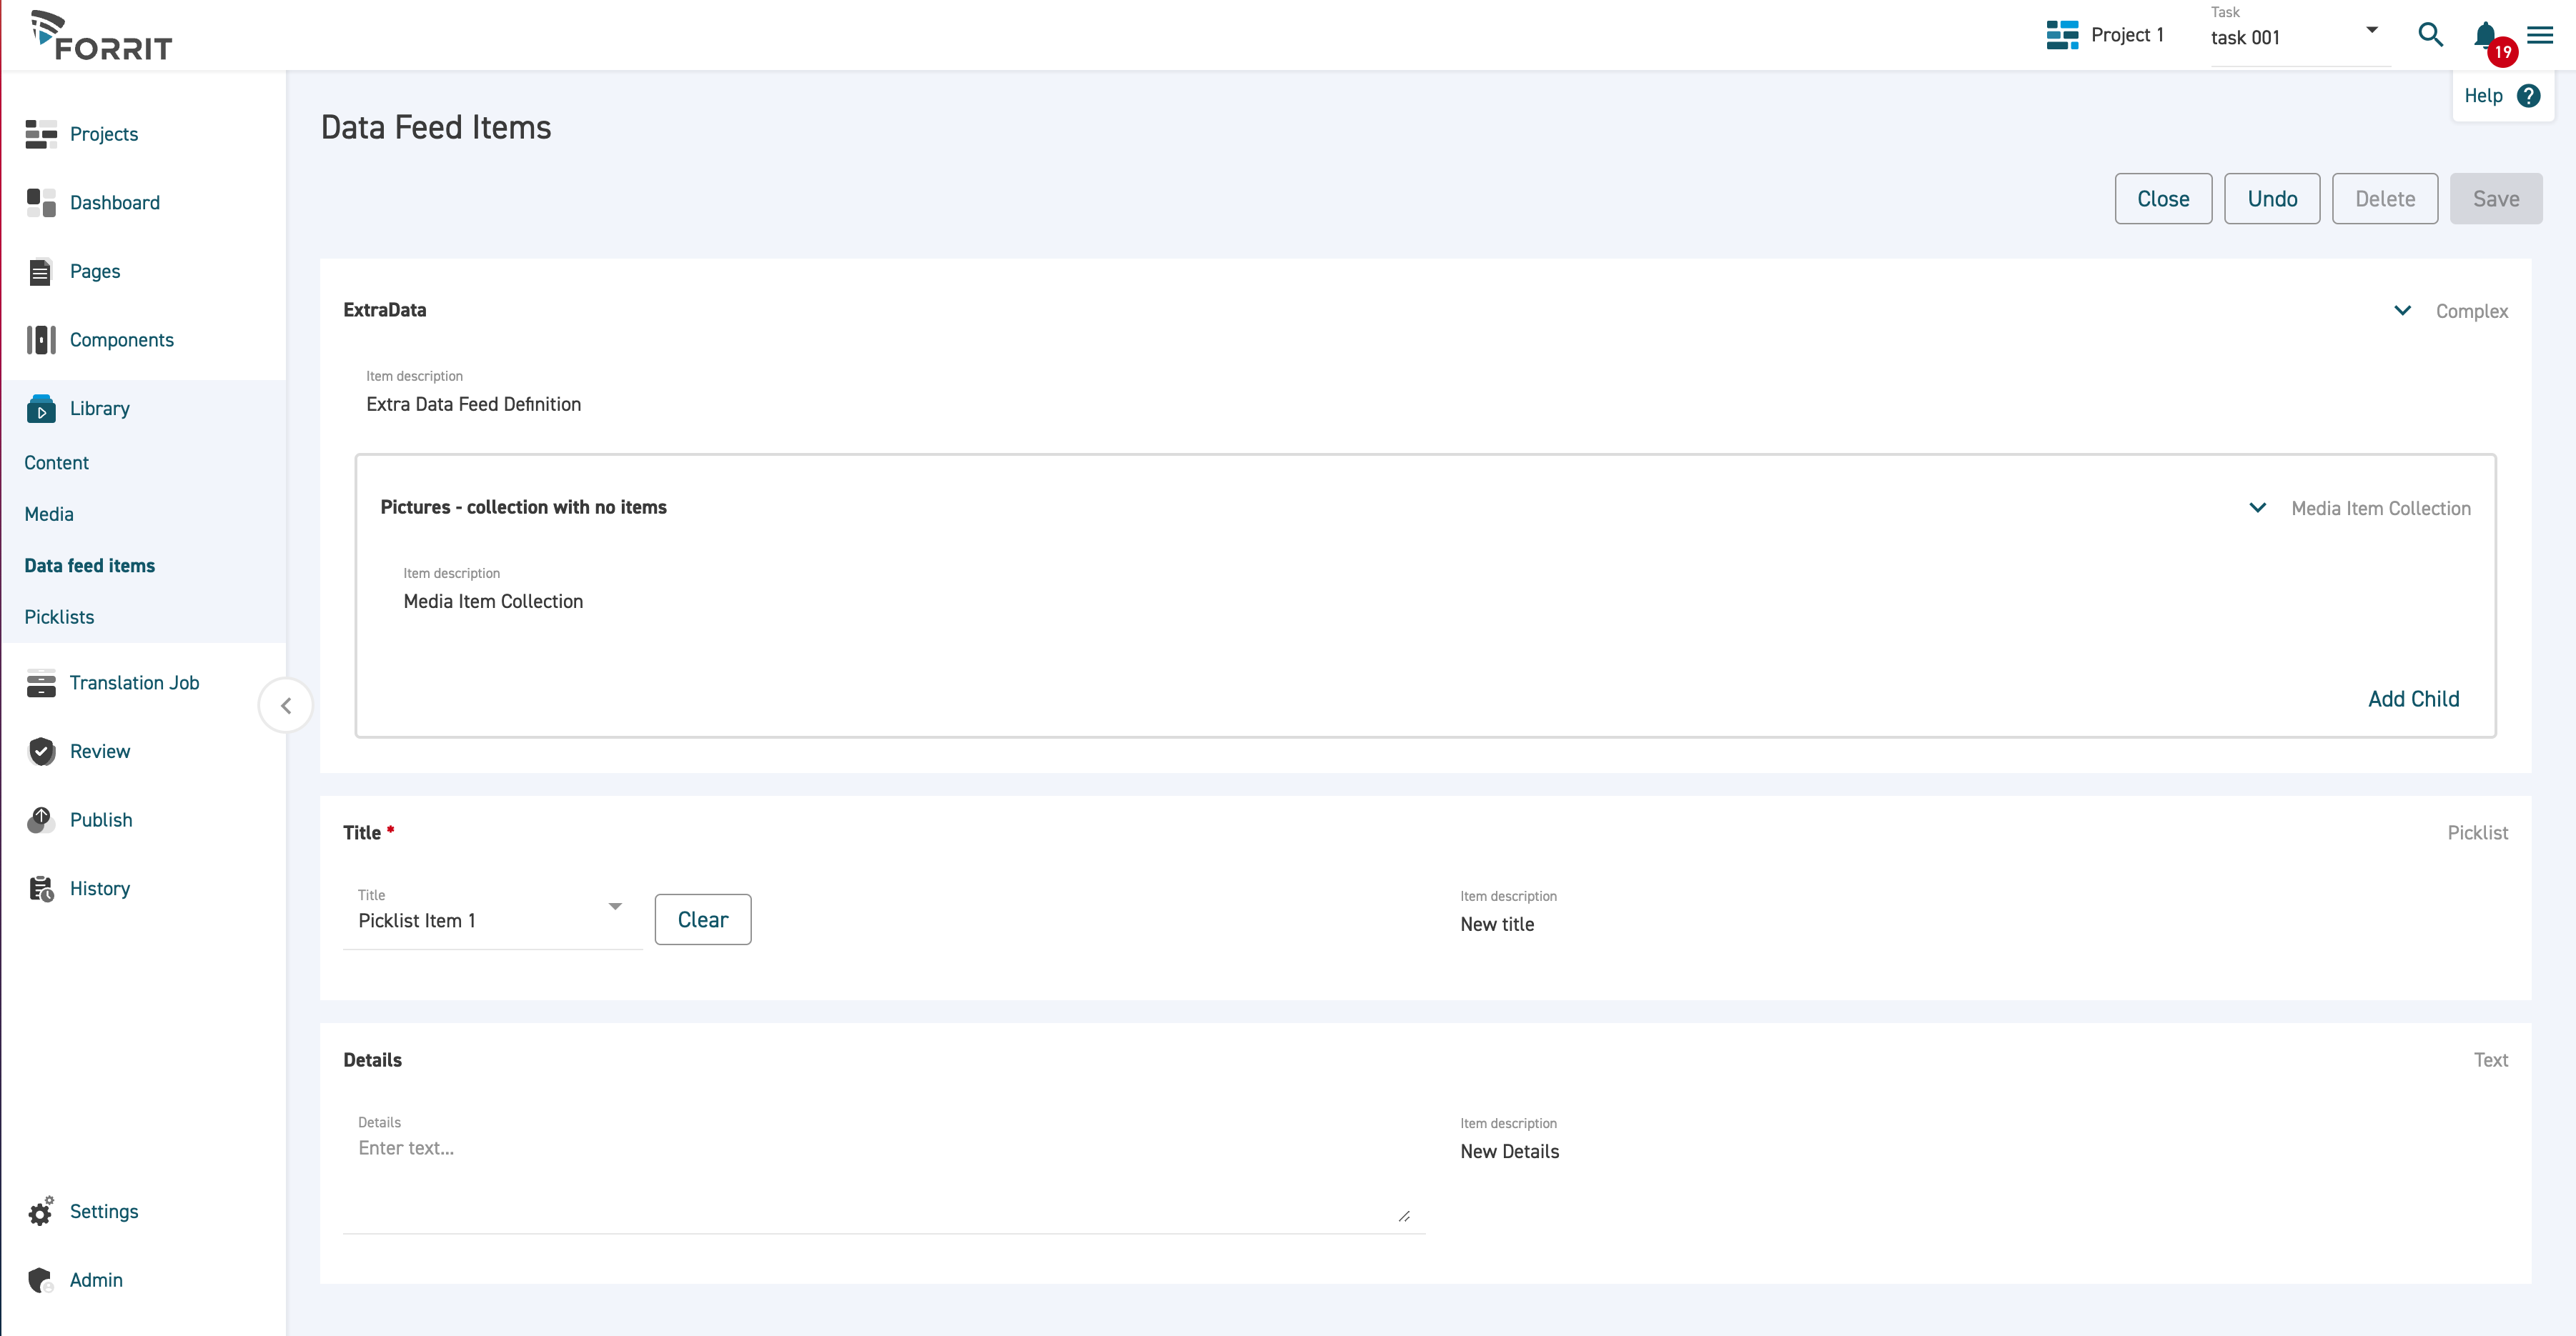
Task: Select Media under Library
Action: click(x=49, y=514)
